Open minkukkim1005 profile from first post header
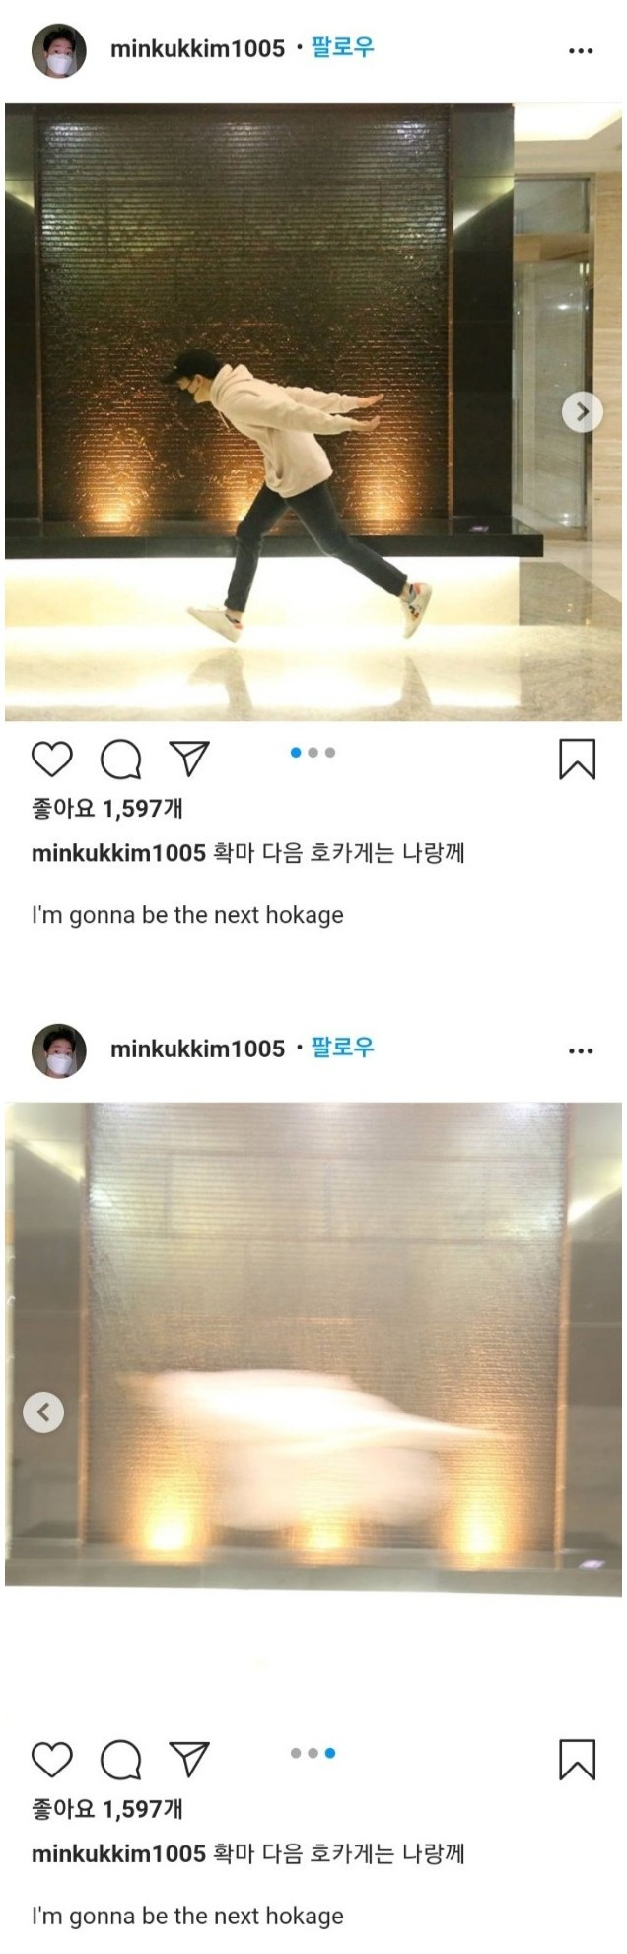 click(x=197, y=48)
